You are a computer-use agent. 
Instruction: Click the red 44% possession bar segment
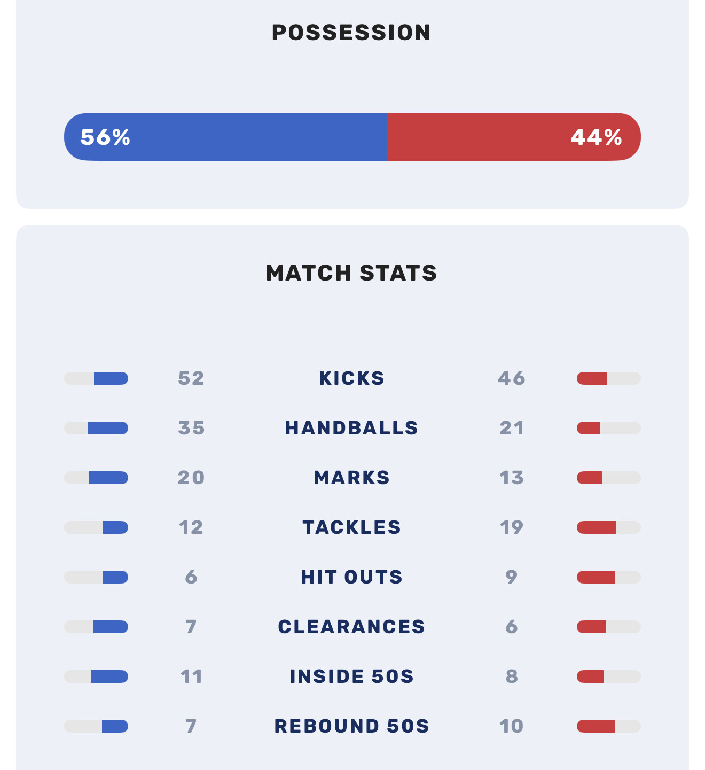click(514, 137)
